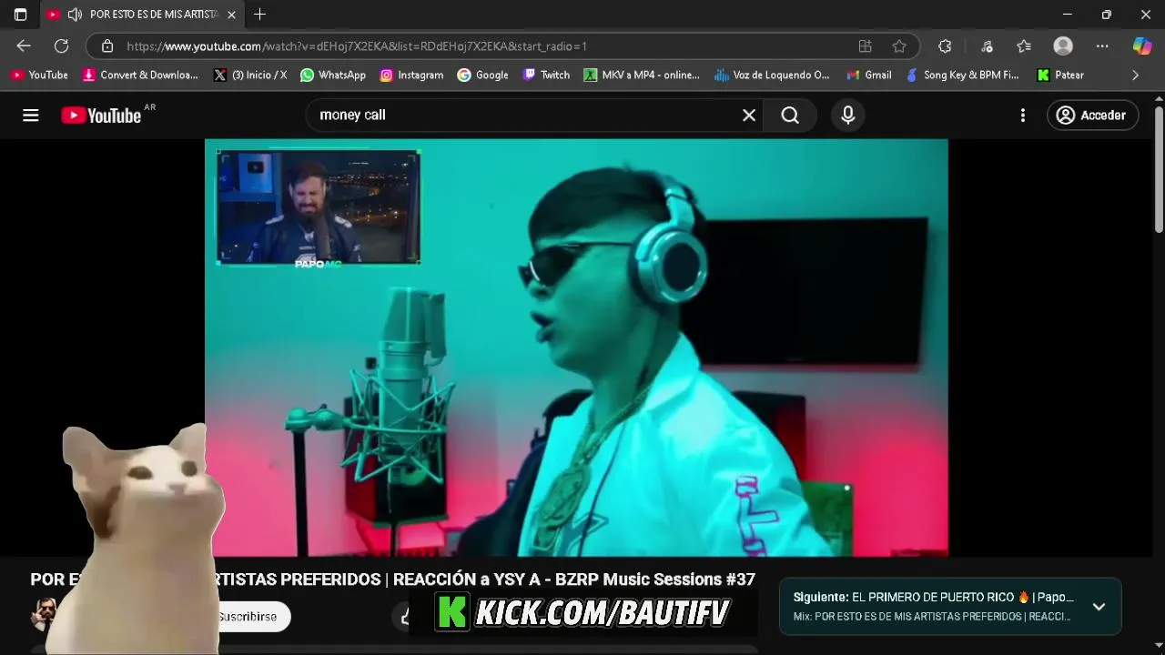Expand the Siguiente mix playlist panel

(1099, 607)
